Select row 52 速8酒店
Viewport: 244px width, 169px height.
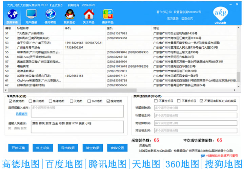point(120,38)
